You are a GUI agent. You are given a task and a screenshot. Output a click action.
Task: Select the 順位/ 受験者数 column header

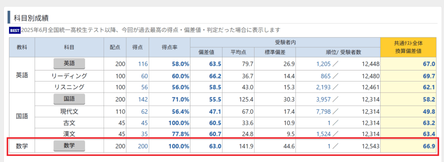[338, 52]
